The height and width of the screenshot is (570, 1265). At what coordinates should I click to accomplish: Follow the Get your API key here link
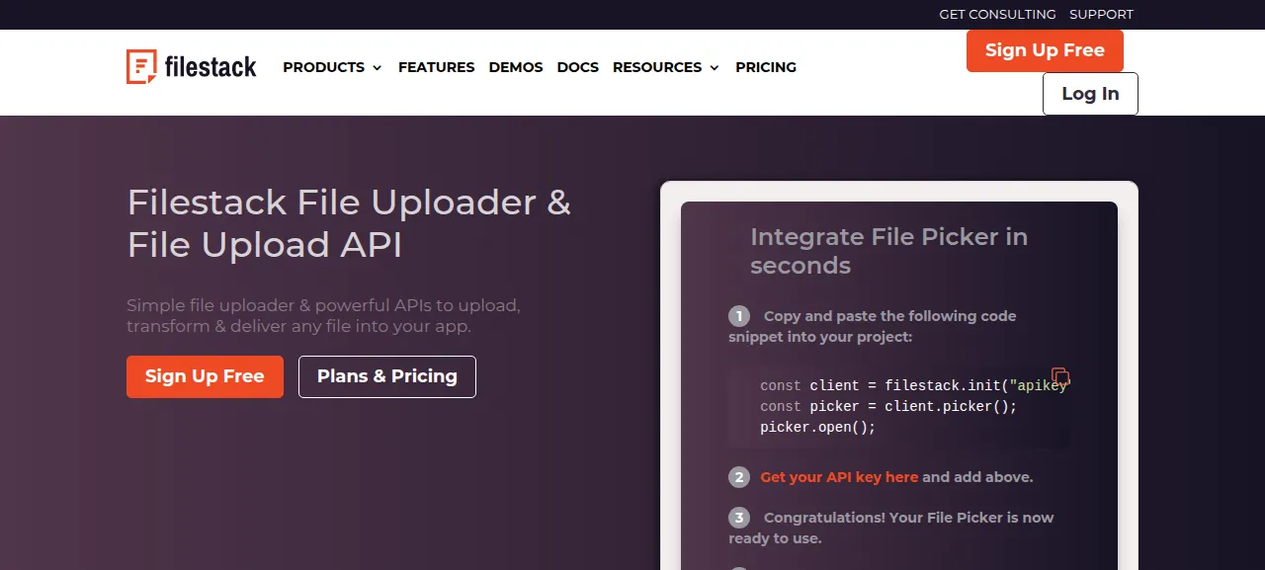[839, 477]
